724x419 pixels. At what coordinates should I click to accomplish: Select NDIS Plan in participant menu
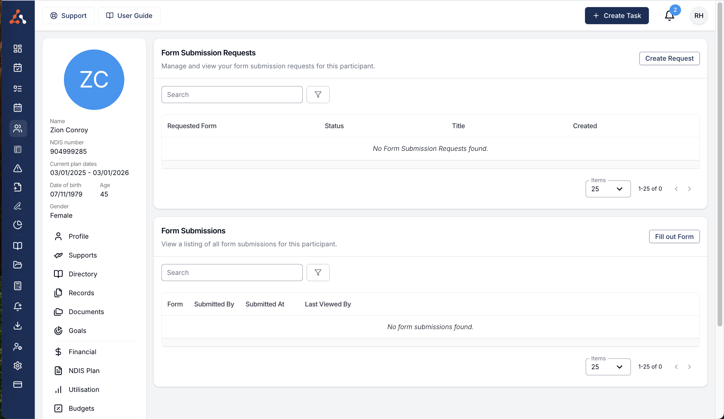tap(84, 371)
